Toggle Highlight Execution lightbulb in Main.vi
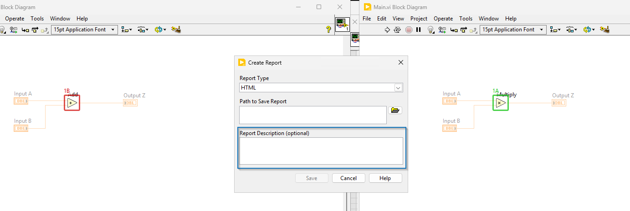 (x=430, y=30)
